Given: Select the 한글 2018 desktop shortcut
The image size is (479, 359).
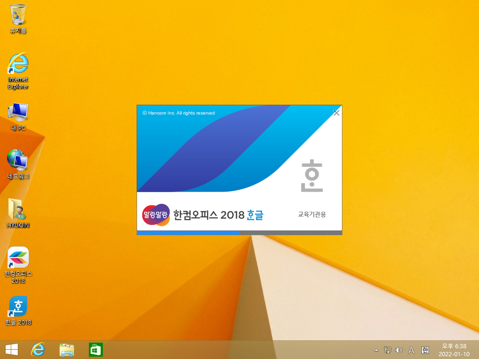Looking at the screenshot, I should tap(18, 311).
